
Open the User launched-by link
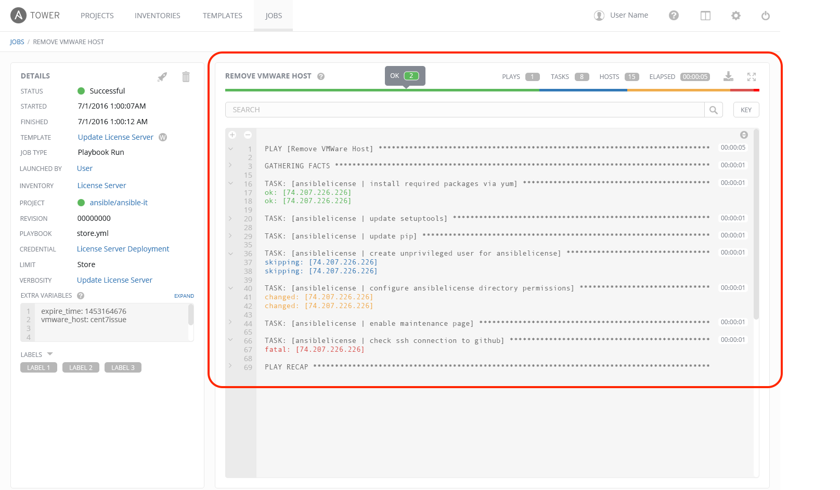click(85, 168)
